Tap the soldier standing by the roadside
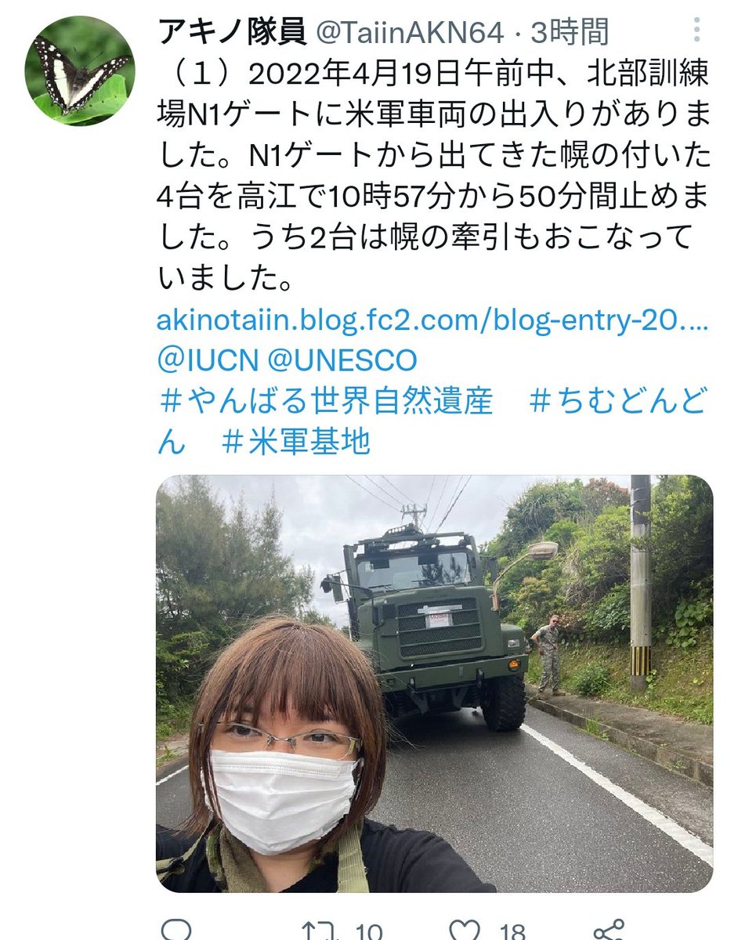Screen dimensions: 738x940 click(x=550, y=655)
